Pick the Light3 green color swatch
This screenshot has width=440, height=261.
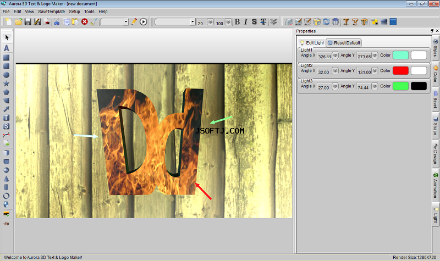tap(400, 86)
